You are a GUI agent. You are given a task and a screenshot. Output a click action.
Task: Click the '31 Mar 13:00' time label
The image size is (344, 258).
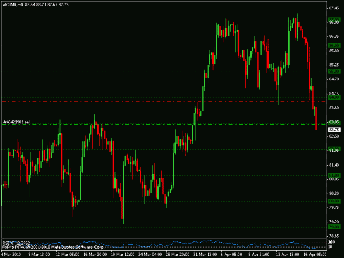click(205, 255)
